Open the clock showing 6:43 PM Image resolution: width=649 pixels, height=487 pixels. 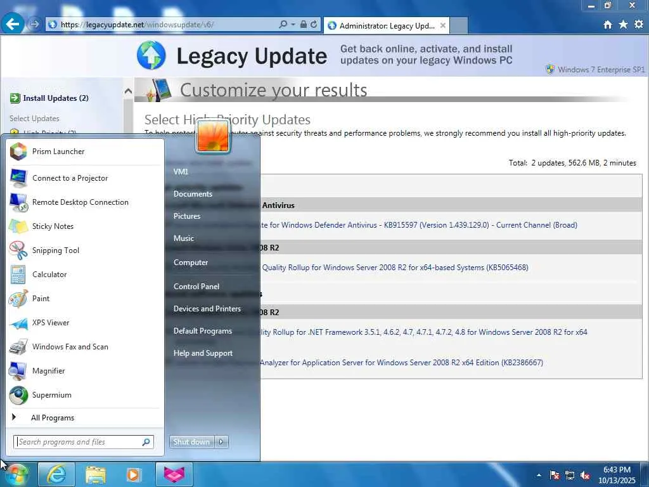tap(617, 475)
